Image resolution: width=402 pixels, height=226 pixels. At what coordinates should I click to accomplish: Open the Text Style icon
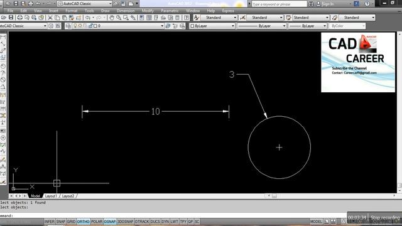tap(197, 18)
